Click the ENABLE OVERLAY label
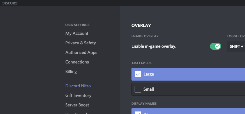 click(145, 36)
